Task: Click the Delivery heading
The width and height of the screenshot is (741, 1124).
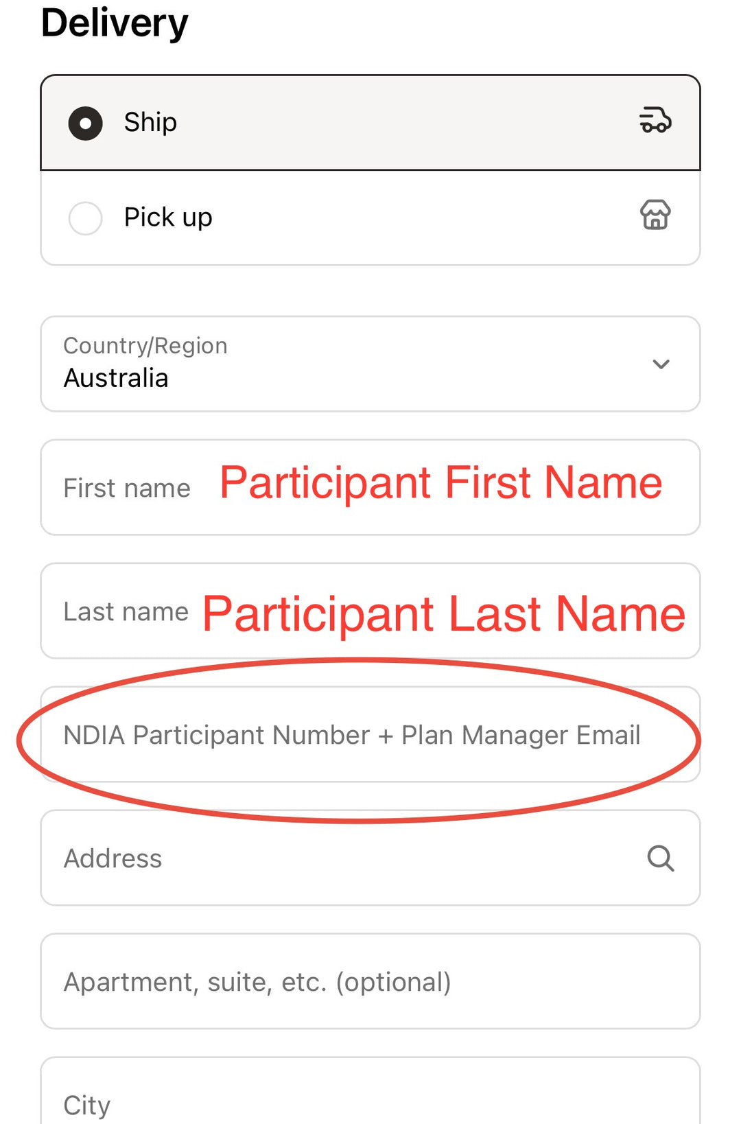Action: (115, 23)
